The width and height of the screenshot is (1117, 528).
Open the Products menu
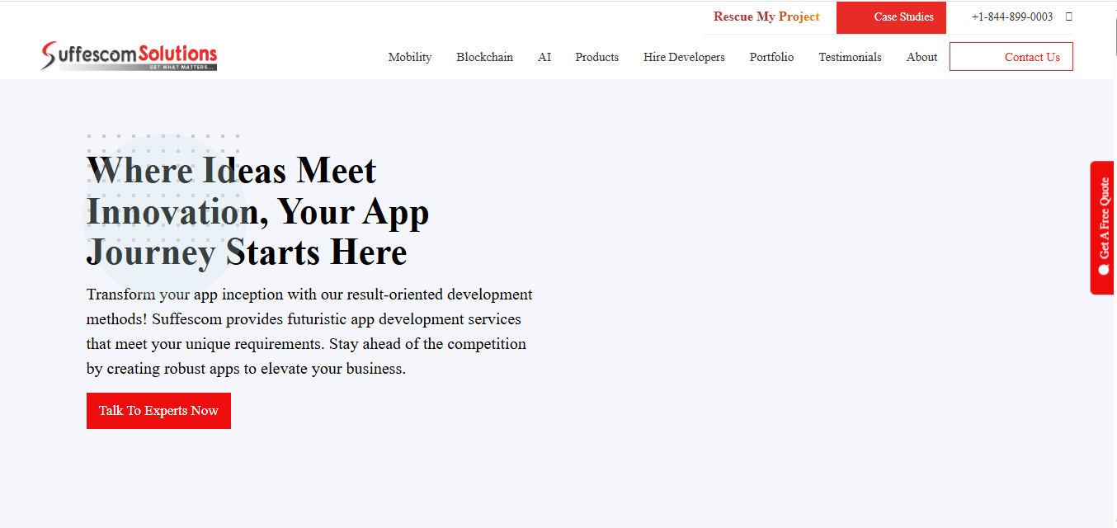(x=596, y=57)
